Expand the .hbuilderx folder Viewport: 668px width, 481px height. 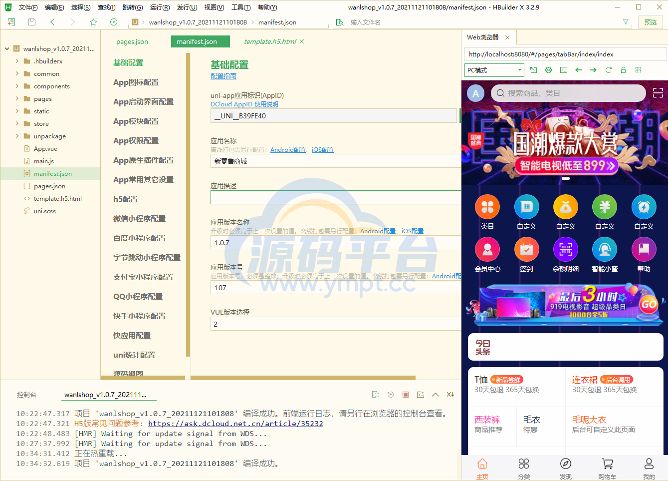17,61
